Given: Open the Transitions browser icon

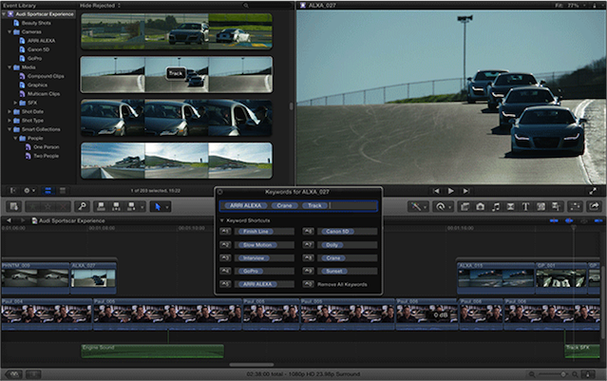Looking at the screenshot, I should click(x=510, y=206).
